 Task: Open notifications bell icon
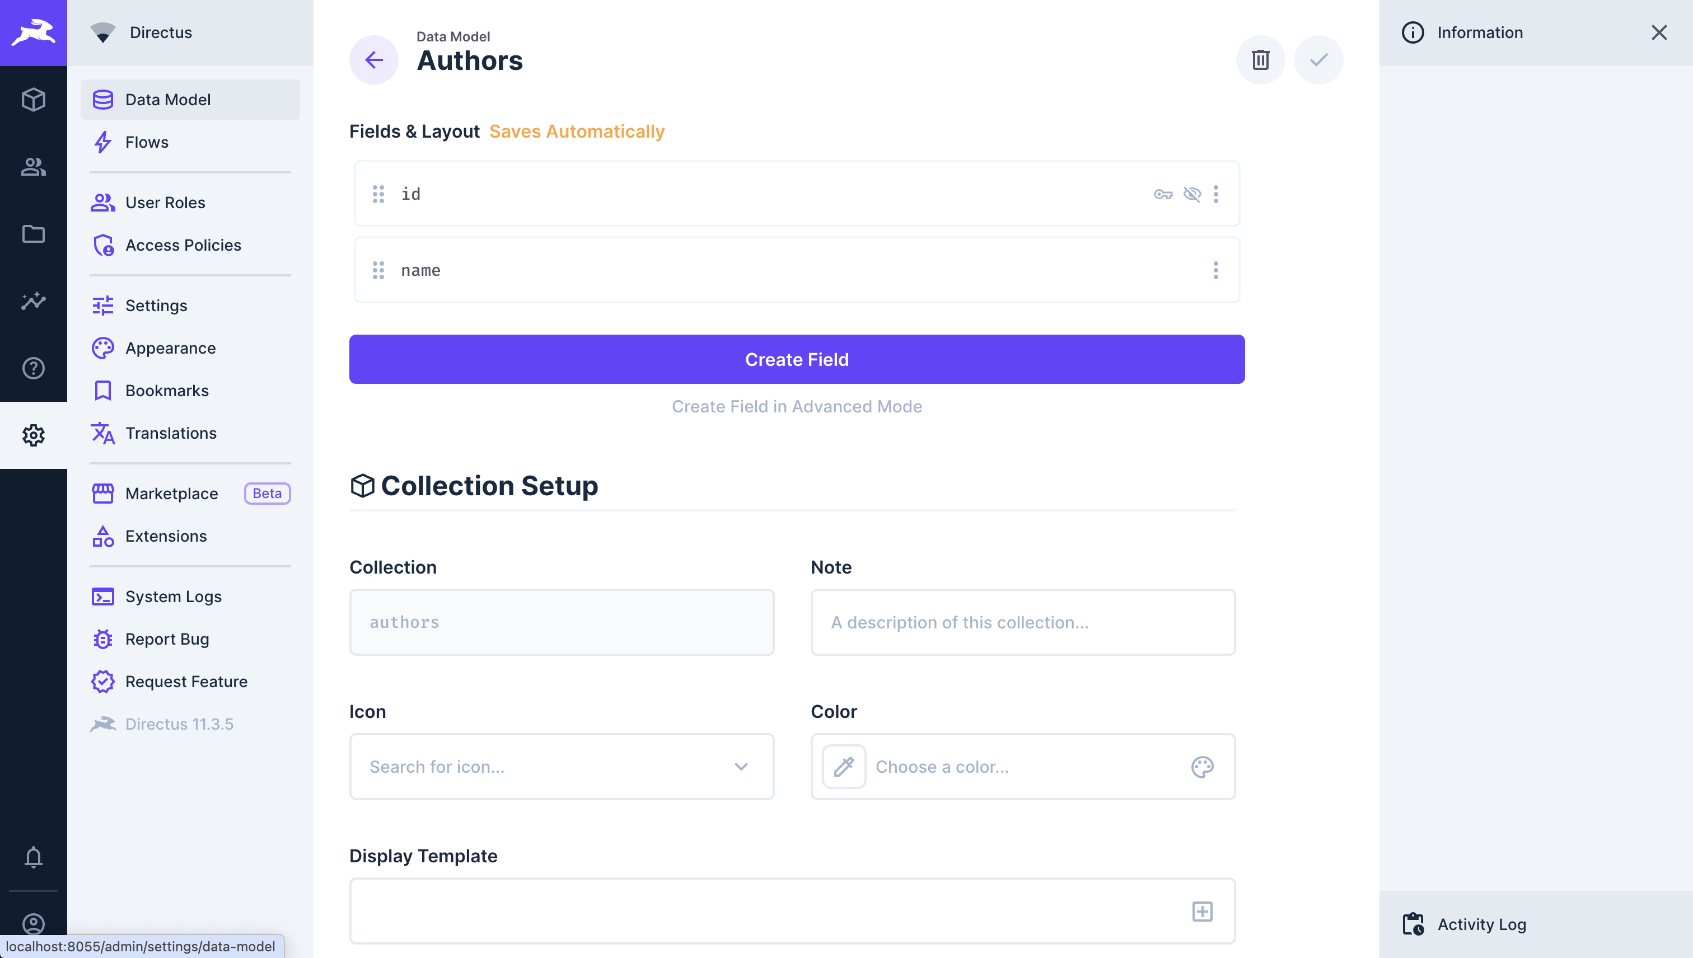coord(33,857)
